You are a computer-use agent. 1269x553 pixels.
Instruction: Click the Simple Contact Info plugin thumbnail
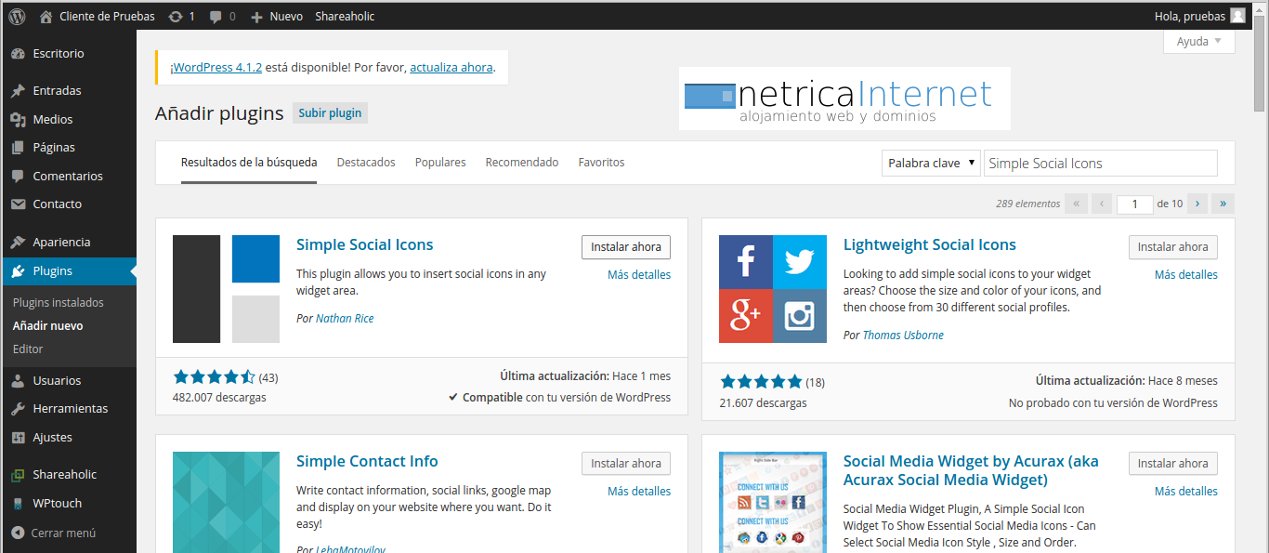[226, 502]
